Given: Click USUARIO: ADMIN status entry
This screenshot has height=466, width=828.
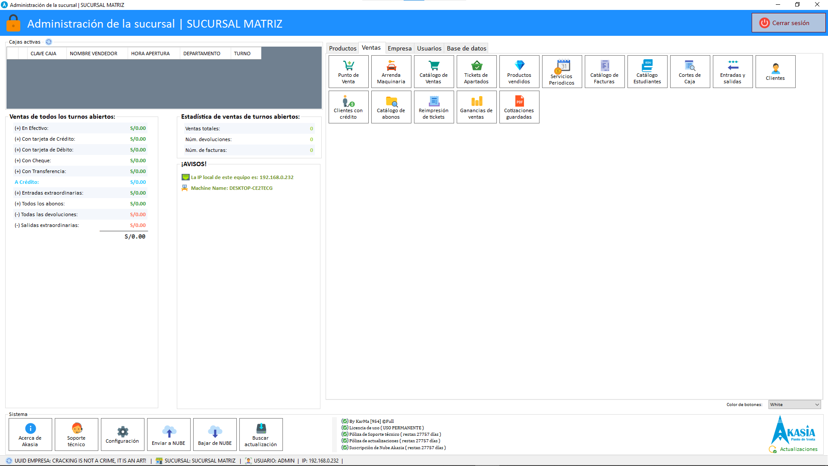Looking at the screenshot, I should (x=274, y=461).
